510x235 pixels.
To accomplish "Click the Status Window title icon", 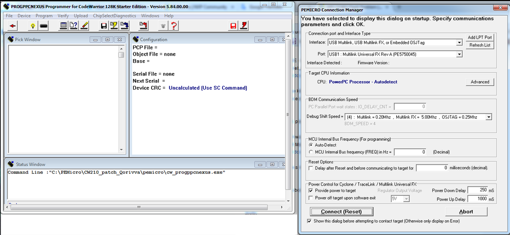I will pyautogui.click(x=11, y=164).
